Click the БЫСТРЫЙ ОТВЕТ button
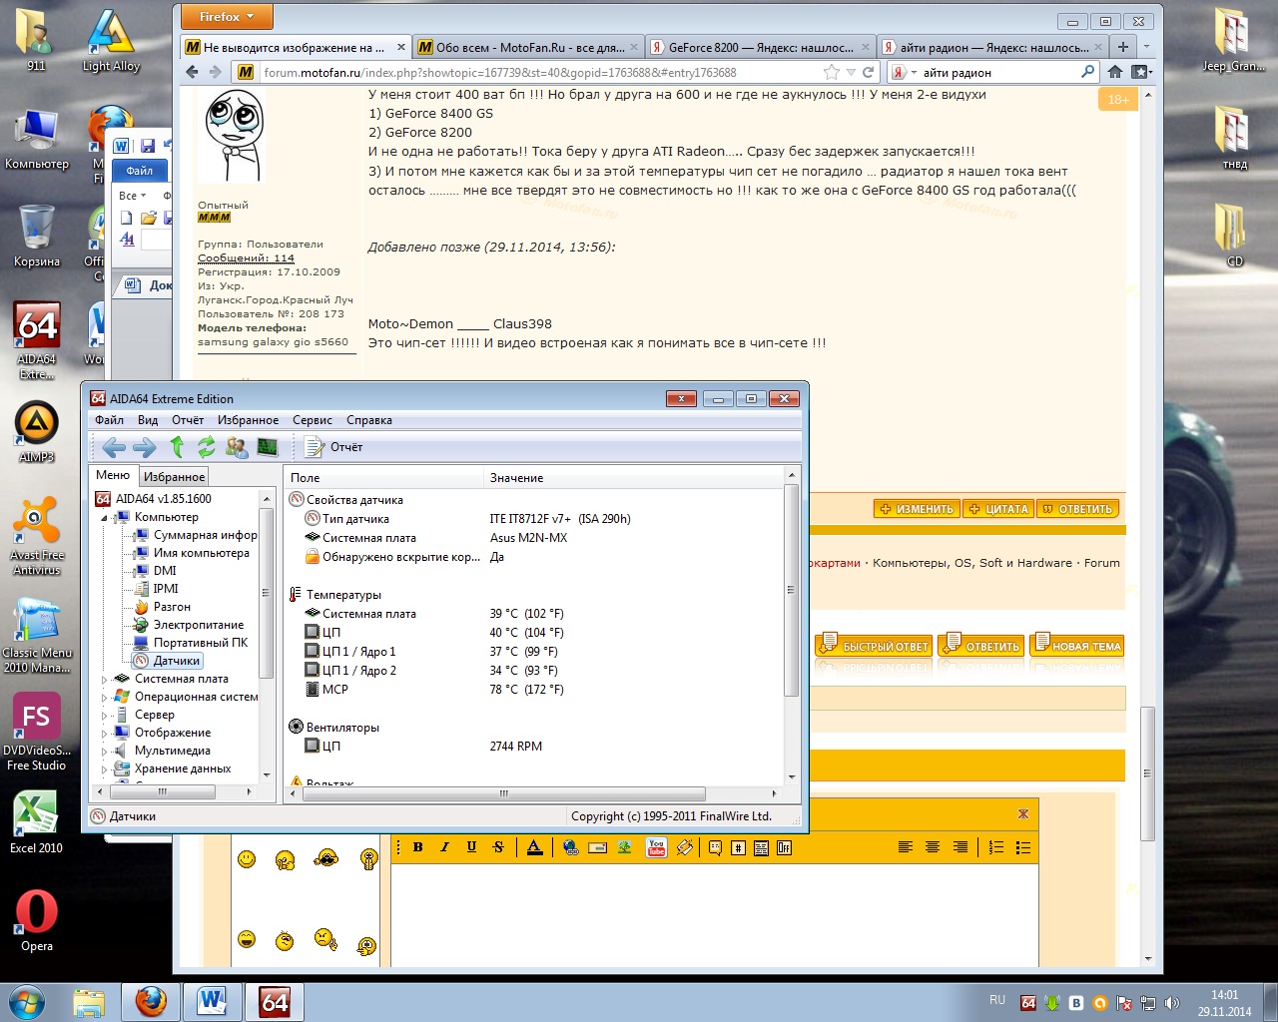1278x1022 pixels. coord(874,645)
